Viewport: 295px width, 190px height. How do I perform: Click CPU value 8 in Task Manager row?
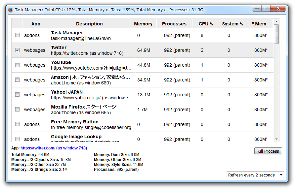pyautogui.click(x=202, y=35)
